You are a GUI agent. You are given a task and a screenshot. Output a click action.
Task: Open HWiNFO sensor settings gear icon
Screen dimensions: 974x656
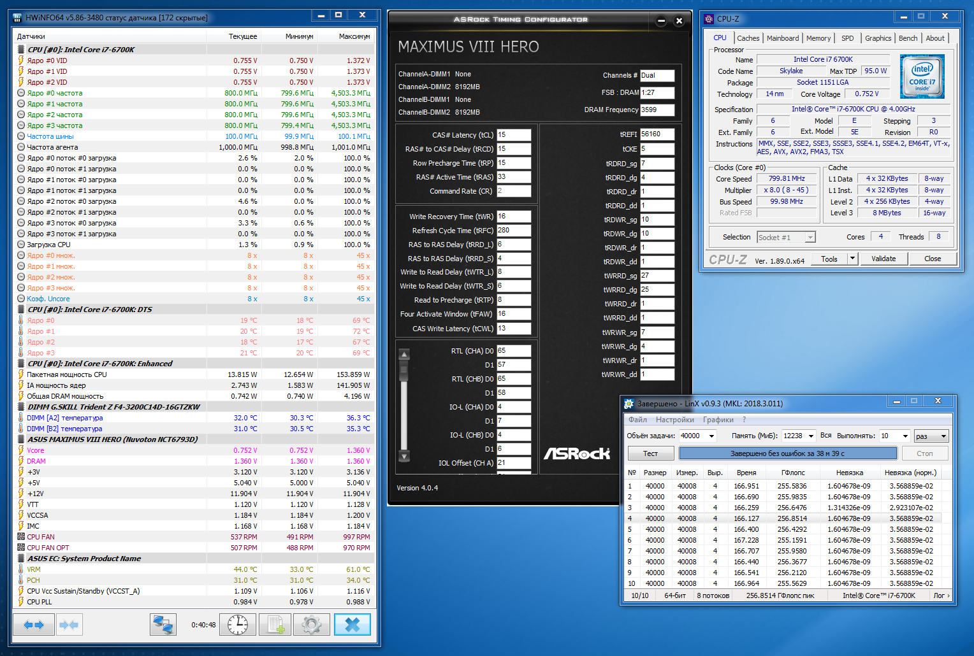pos(312,625)
